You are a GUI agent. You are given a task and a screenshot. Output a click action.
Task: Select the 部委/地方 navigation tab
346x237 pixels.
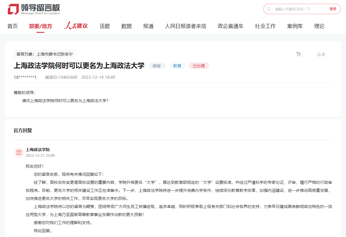tap(40, 26)
